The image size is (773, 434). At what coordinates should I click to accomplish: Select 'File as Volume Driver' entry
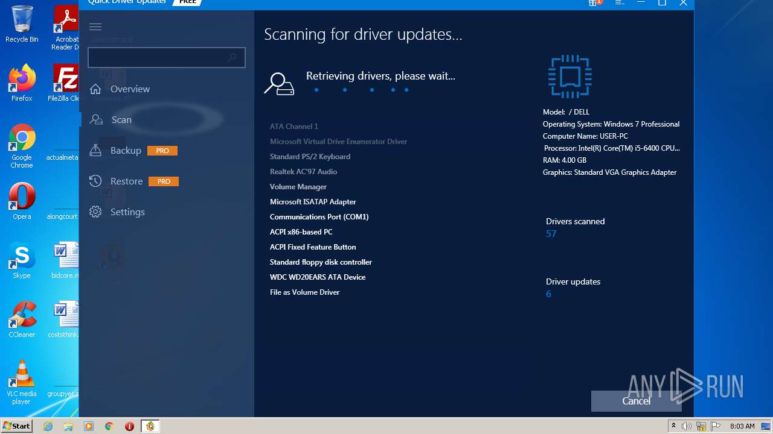(305, 292)
